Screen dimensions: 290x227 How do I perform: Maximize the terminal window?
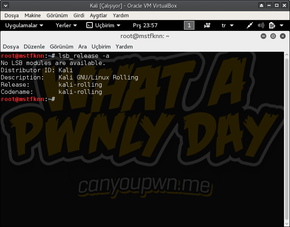[273, 36]
